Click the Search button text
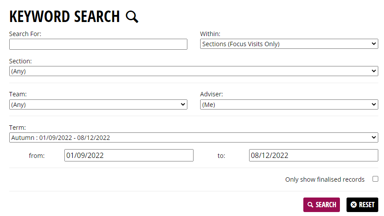 (x=326, y=205)
